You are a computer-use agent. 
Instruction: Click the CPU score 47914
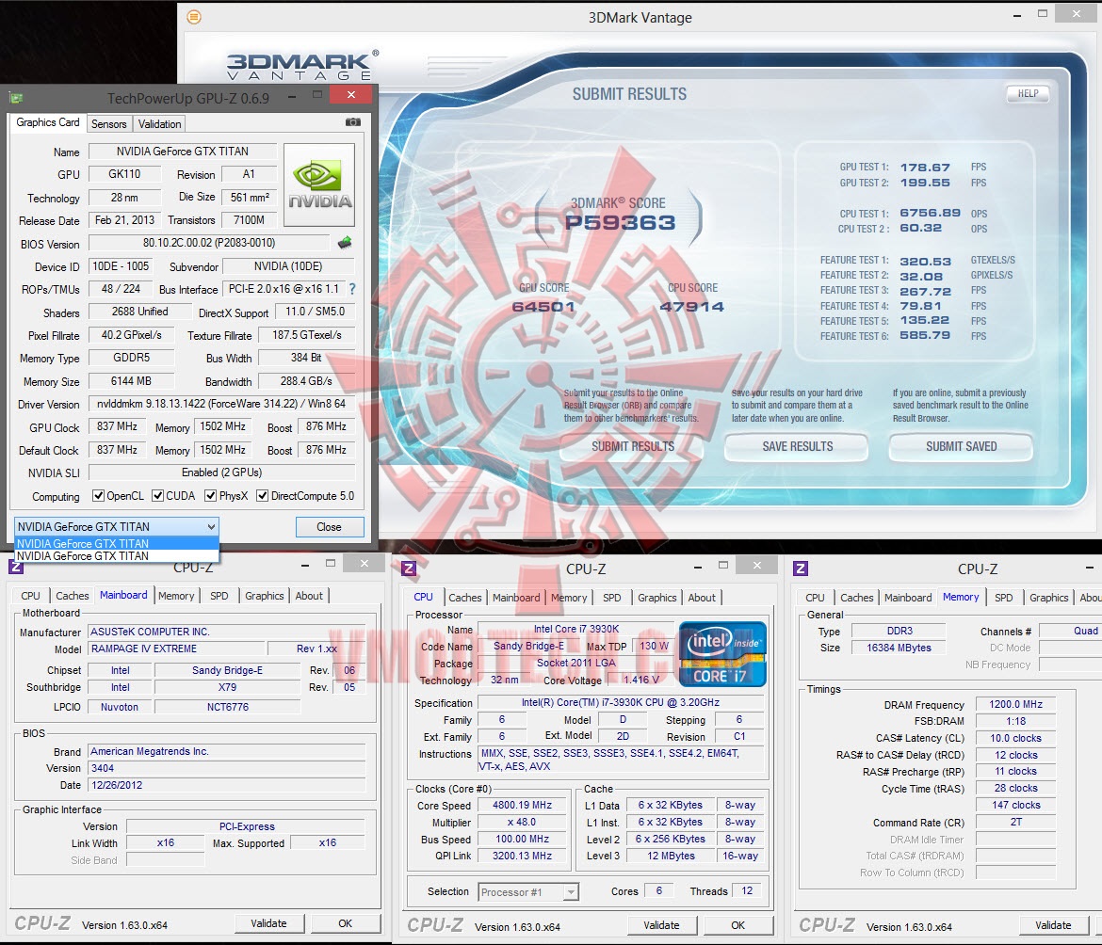691,307
